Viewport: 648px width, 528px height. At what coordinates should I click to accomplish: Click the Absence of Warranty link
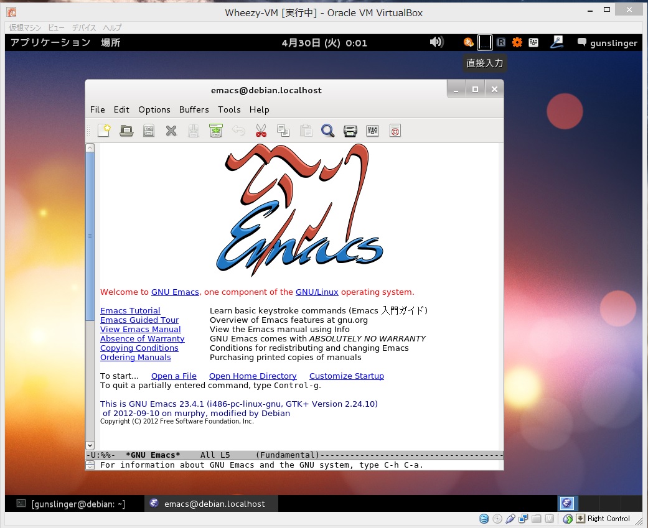pos(142,338)
